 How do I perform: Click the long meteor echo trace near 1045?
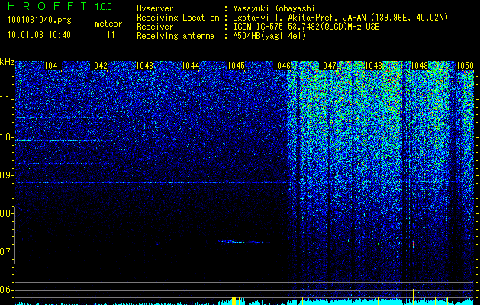pos(244,242)
